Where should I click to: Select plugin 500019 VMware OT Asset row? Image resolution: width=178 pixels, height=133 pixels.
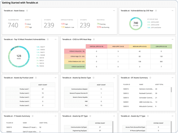click(x=30, y=127)
